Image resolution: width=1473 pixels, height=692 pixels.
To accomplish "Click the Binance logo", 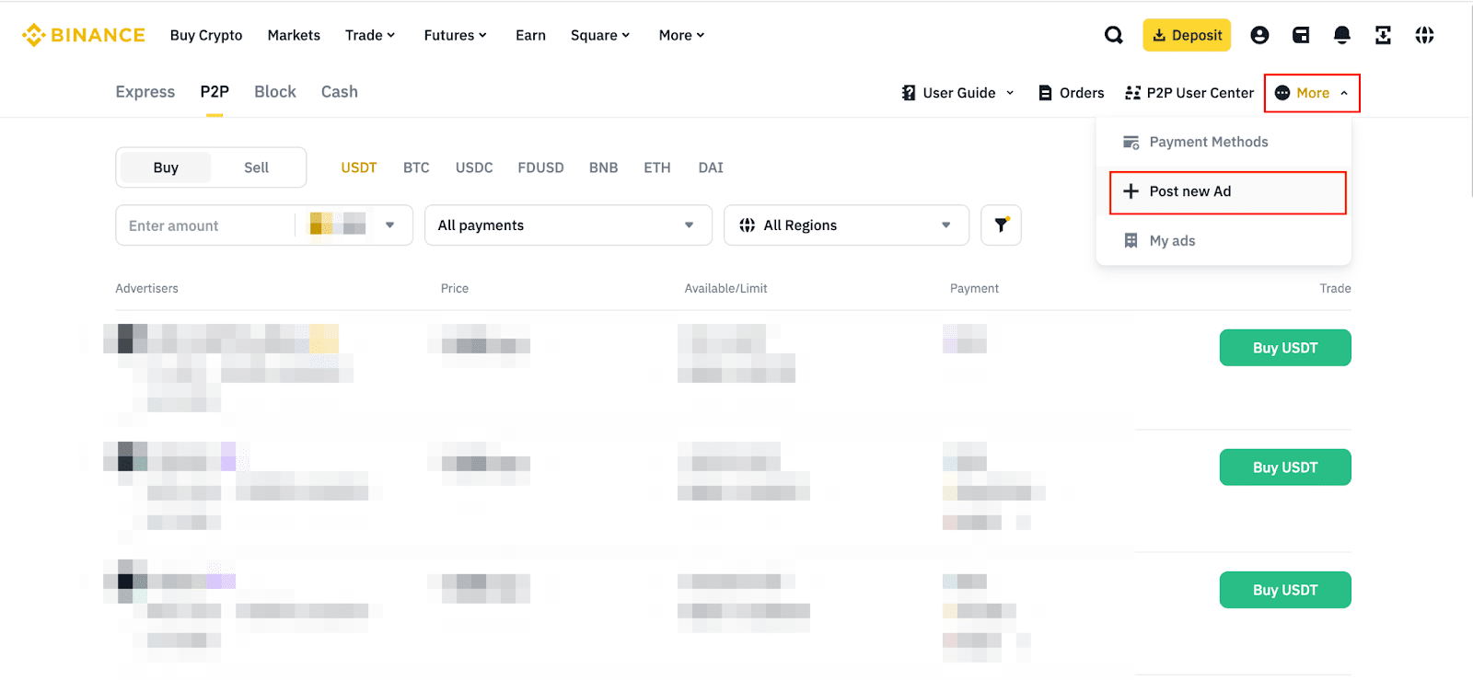I will [83, 35].
